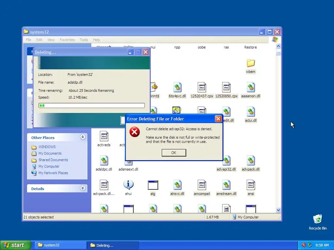Select the oobe folder label
334x250 pixels.
point(202,47)
